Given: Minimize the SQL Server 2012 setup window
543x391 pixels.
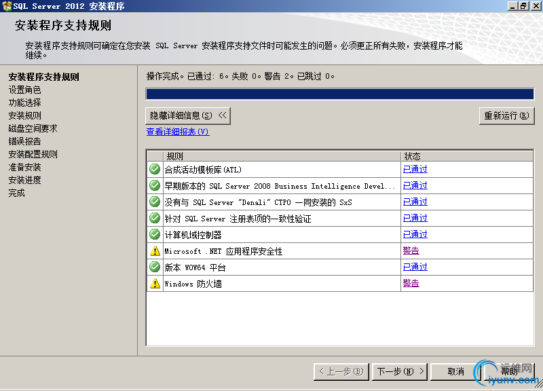Looking at the screenshot, I should (x=512, y=6).
